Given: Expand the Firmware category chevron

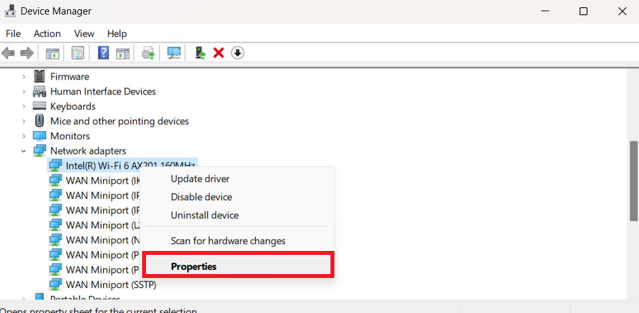Looking at the screenshot, I should 24,77.
